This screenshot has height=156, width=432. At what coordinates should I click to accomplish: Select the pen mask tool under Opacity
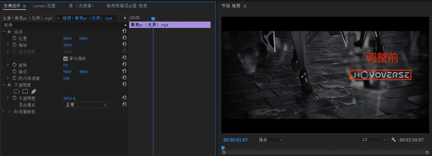pyautogui.click(x=34, y=91)
